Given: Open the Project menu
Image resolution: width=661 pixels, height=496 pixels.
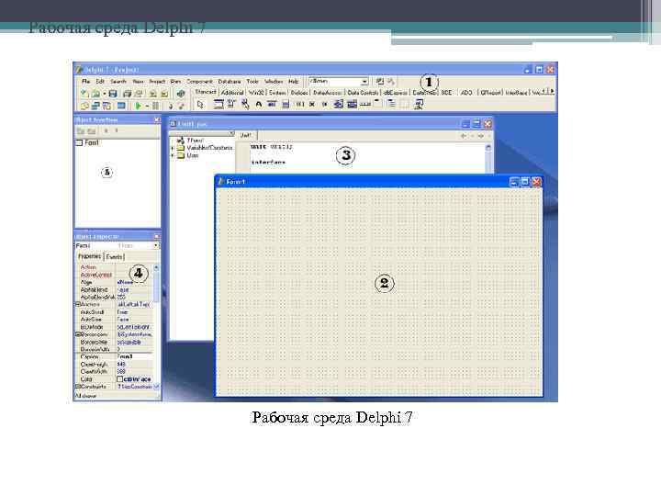Looking at the screenshot, I should click(x=157, y=81).
